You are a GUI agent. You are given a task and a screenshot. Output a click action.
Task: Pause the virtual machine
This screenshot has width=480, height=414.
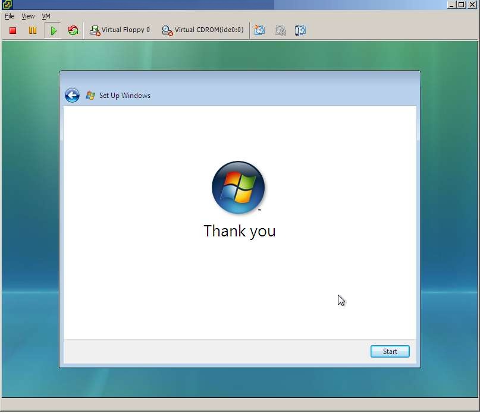tap(33, 30)
